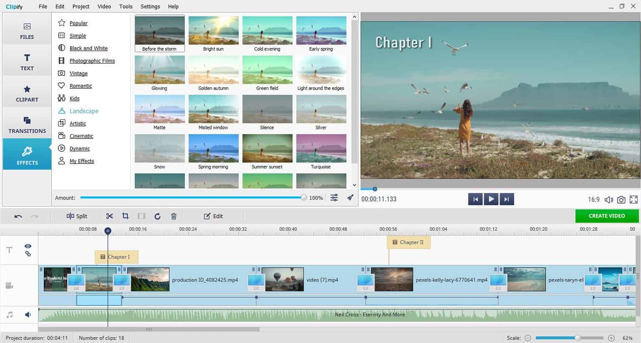Open the Clipart panel in the sidebar
Screen dimensions: 641x343
pyautogui.click(x=27, y=92)
